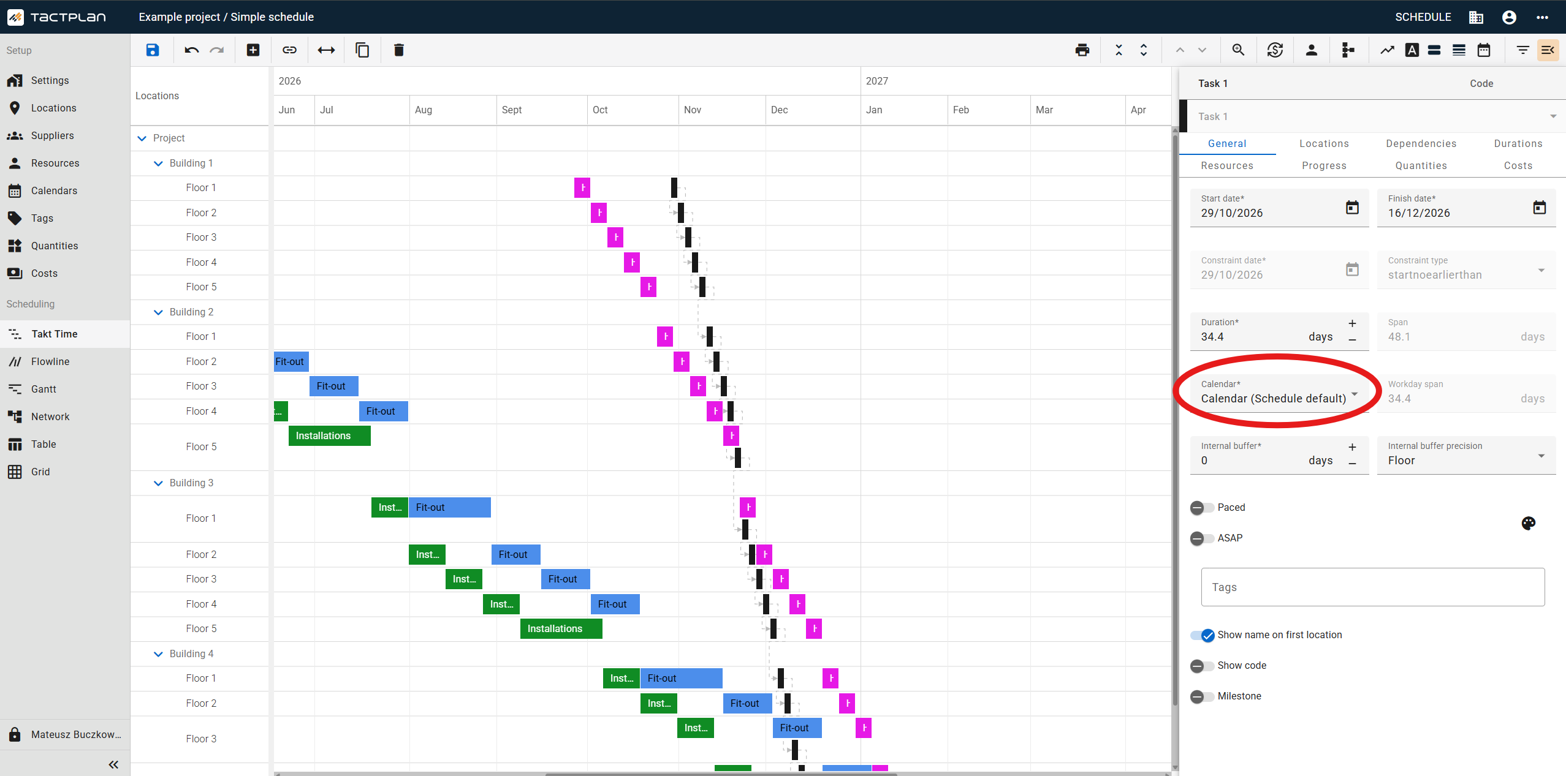This screenshot has width=1566, height=776.
Task: Open the Network view
Action: coord(65,416)
